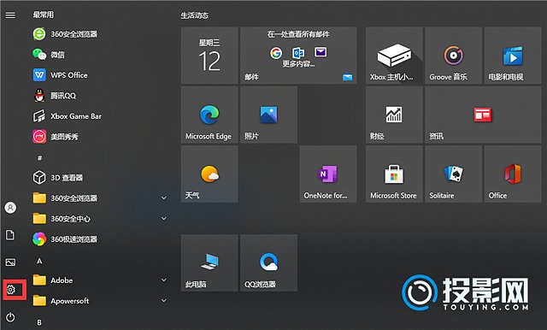Expand the 360安全中心 folder chevron
This screenshot has width=547, height=330.
click(163, 219)
